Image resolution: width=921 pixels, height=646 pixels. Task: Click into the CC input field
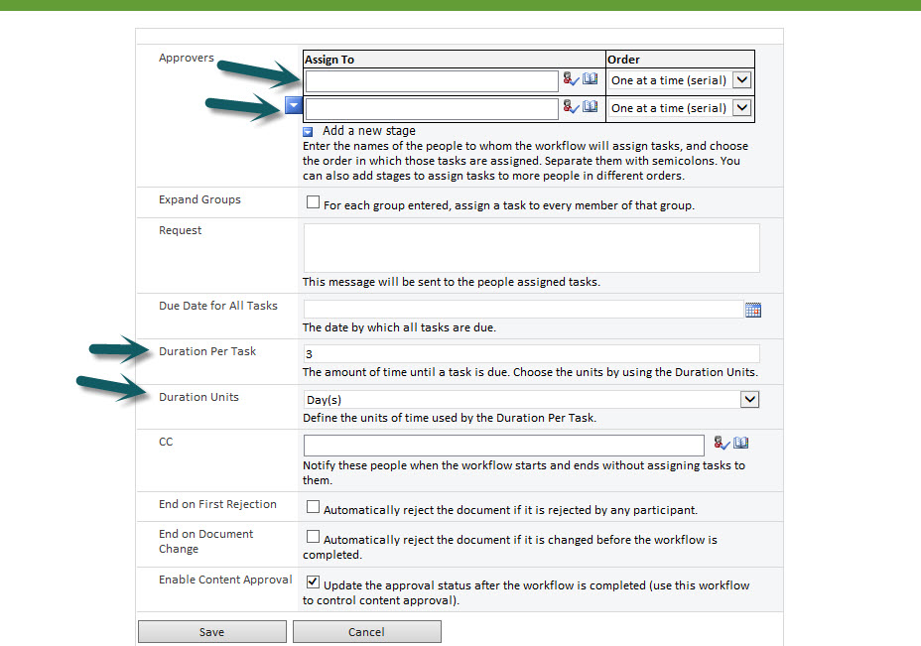pyautogui.click(x=504, y=446)
